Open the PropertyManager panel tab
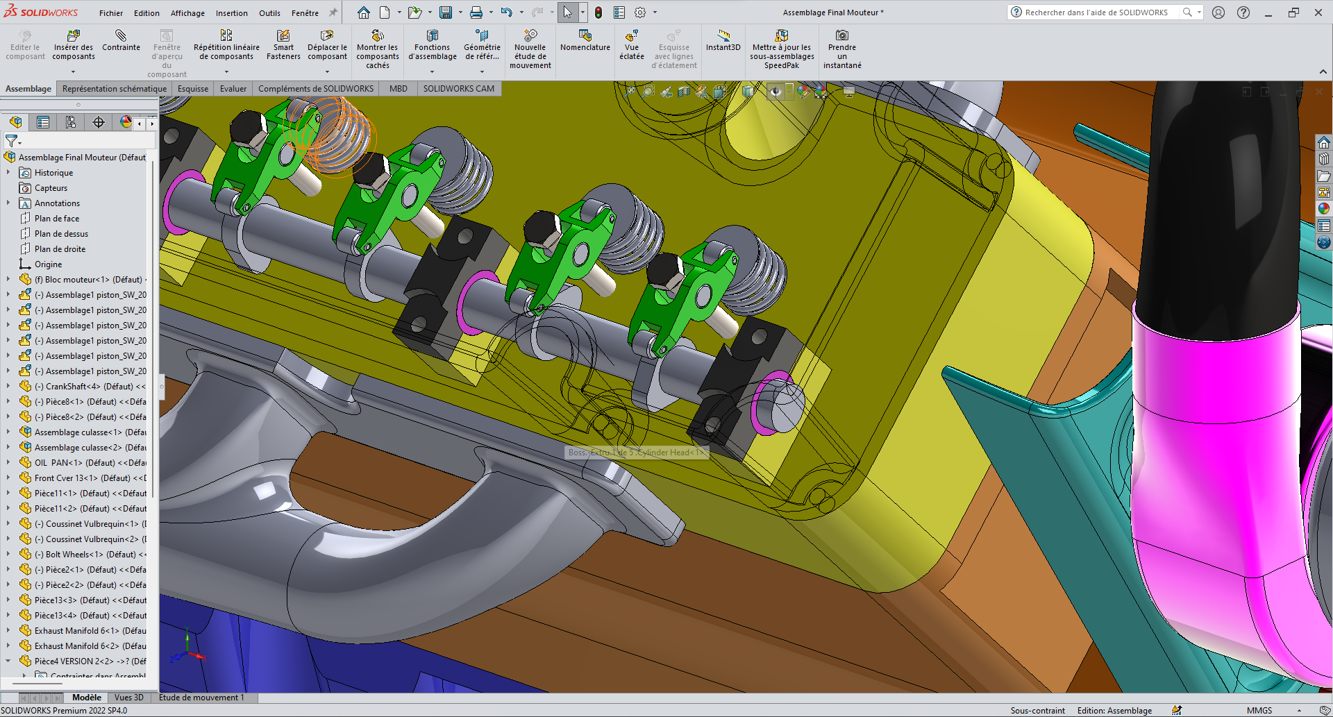The image size is (1333, 717). point(43,123)
